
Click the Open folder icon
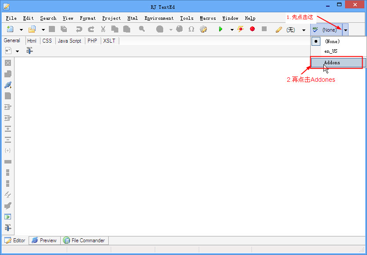click(32, 29)
